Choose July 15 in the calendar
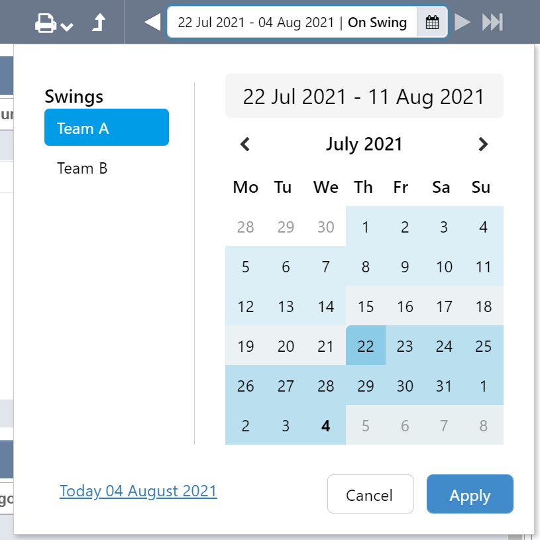540x540 pixels. (366, 306)
